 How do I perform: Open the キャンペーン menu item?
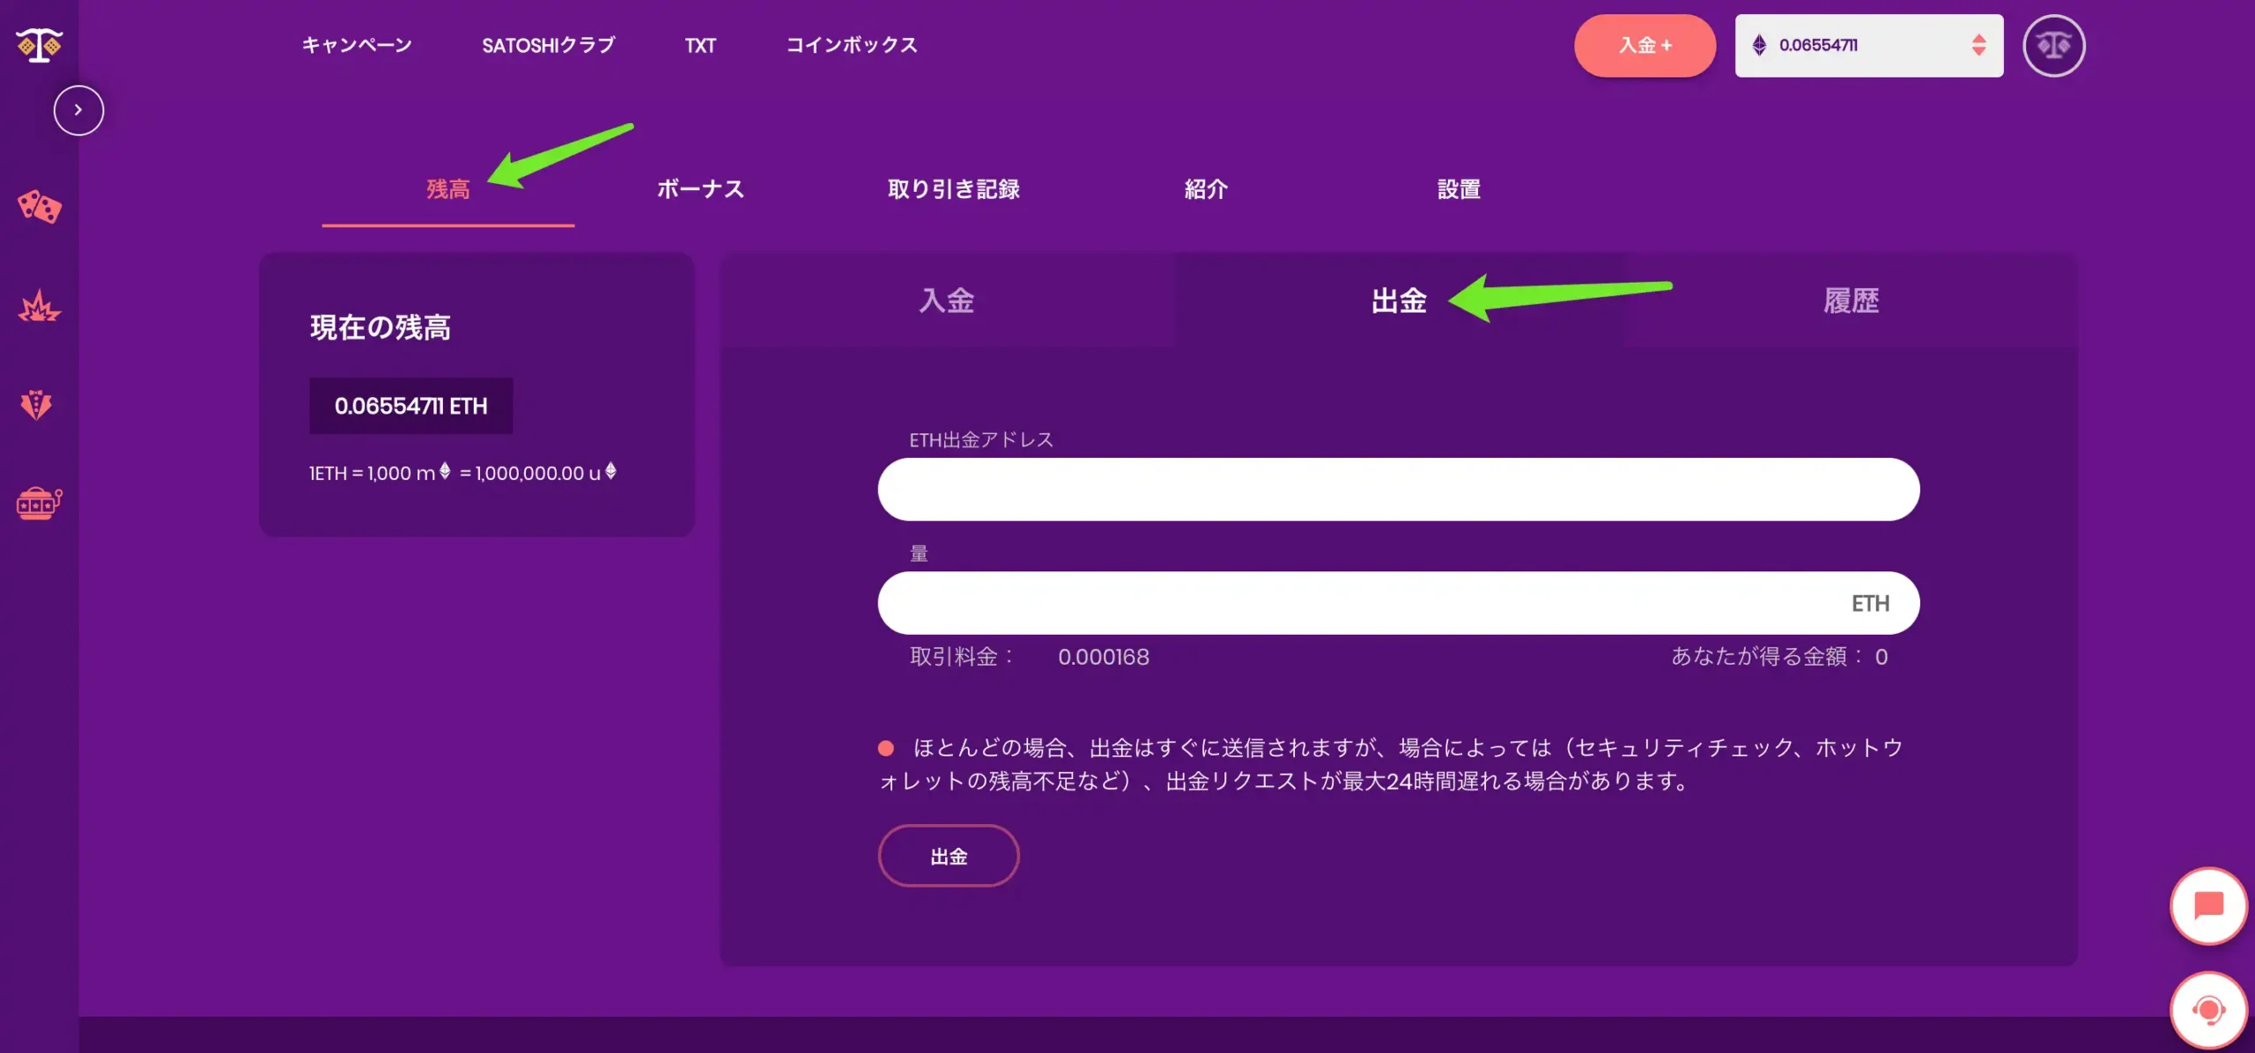[x=357, y=45]
